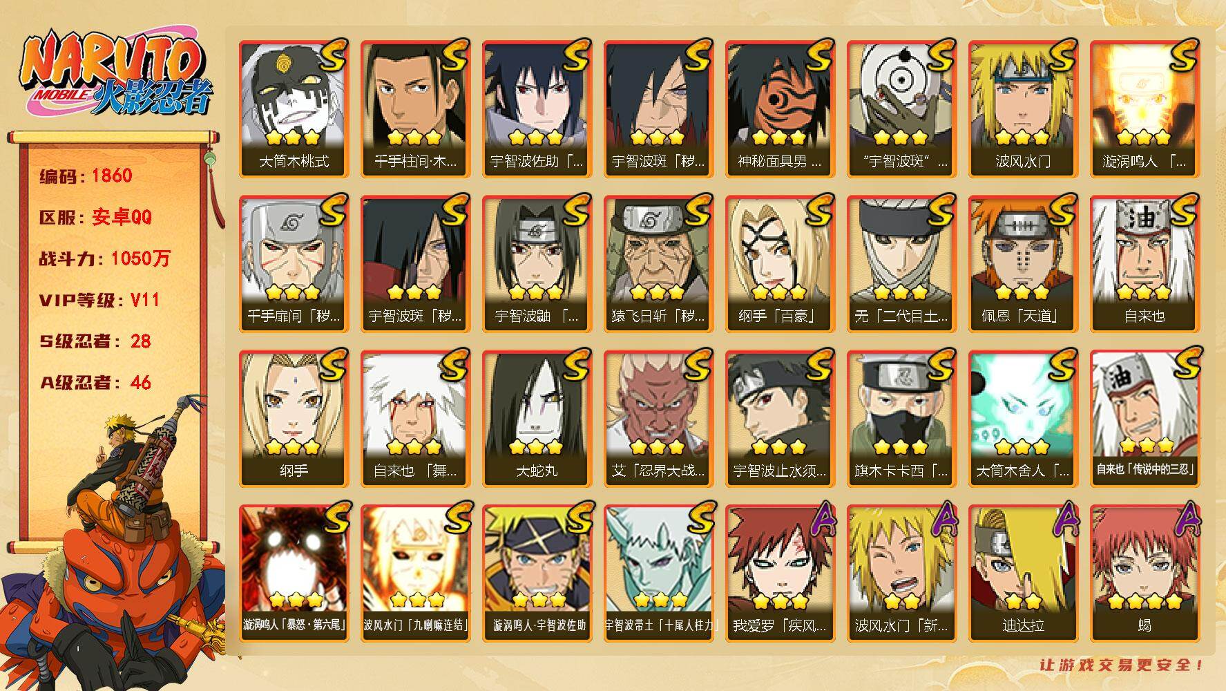Select the 旗木卡卡西 ninja card
Screen dimensions: 1226x691
point(901,419)
